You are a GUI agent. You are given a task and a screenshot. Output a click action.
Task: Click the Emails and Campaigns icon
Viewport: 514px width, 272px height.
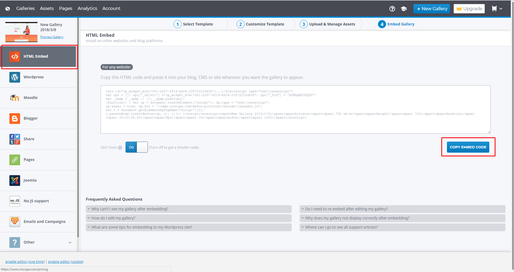click(x=15, y=222)
